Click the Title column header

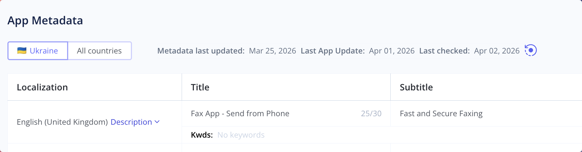(200, 87)
